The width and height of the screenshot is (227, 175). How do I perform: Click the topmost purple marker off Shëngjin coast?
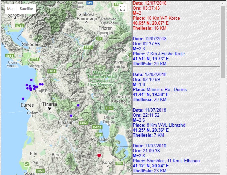pos(31,80)
